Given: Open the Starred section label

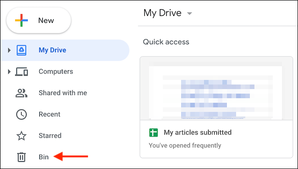Looking at the screenshot, I should tap(50, 136).
